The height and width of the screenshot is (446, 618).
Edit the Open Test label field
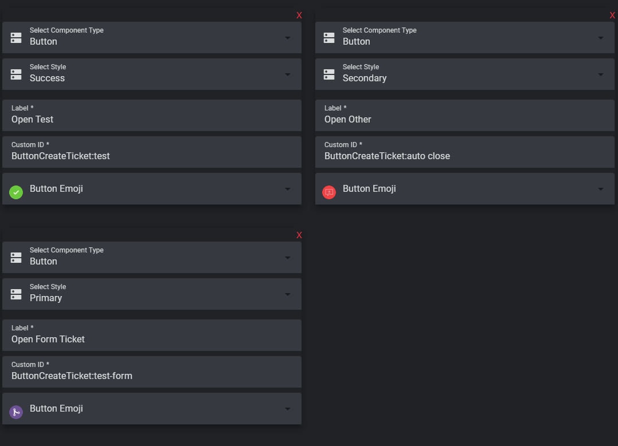tap(152, 119)
